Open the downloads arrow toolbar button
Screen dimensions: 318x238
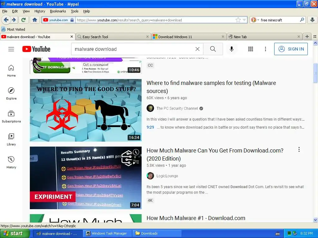pyautogui.click(x=312, y=20)
